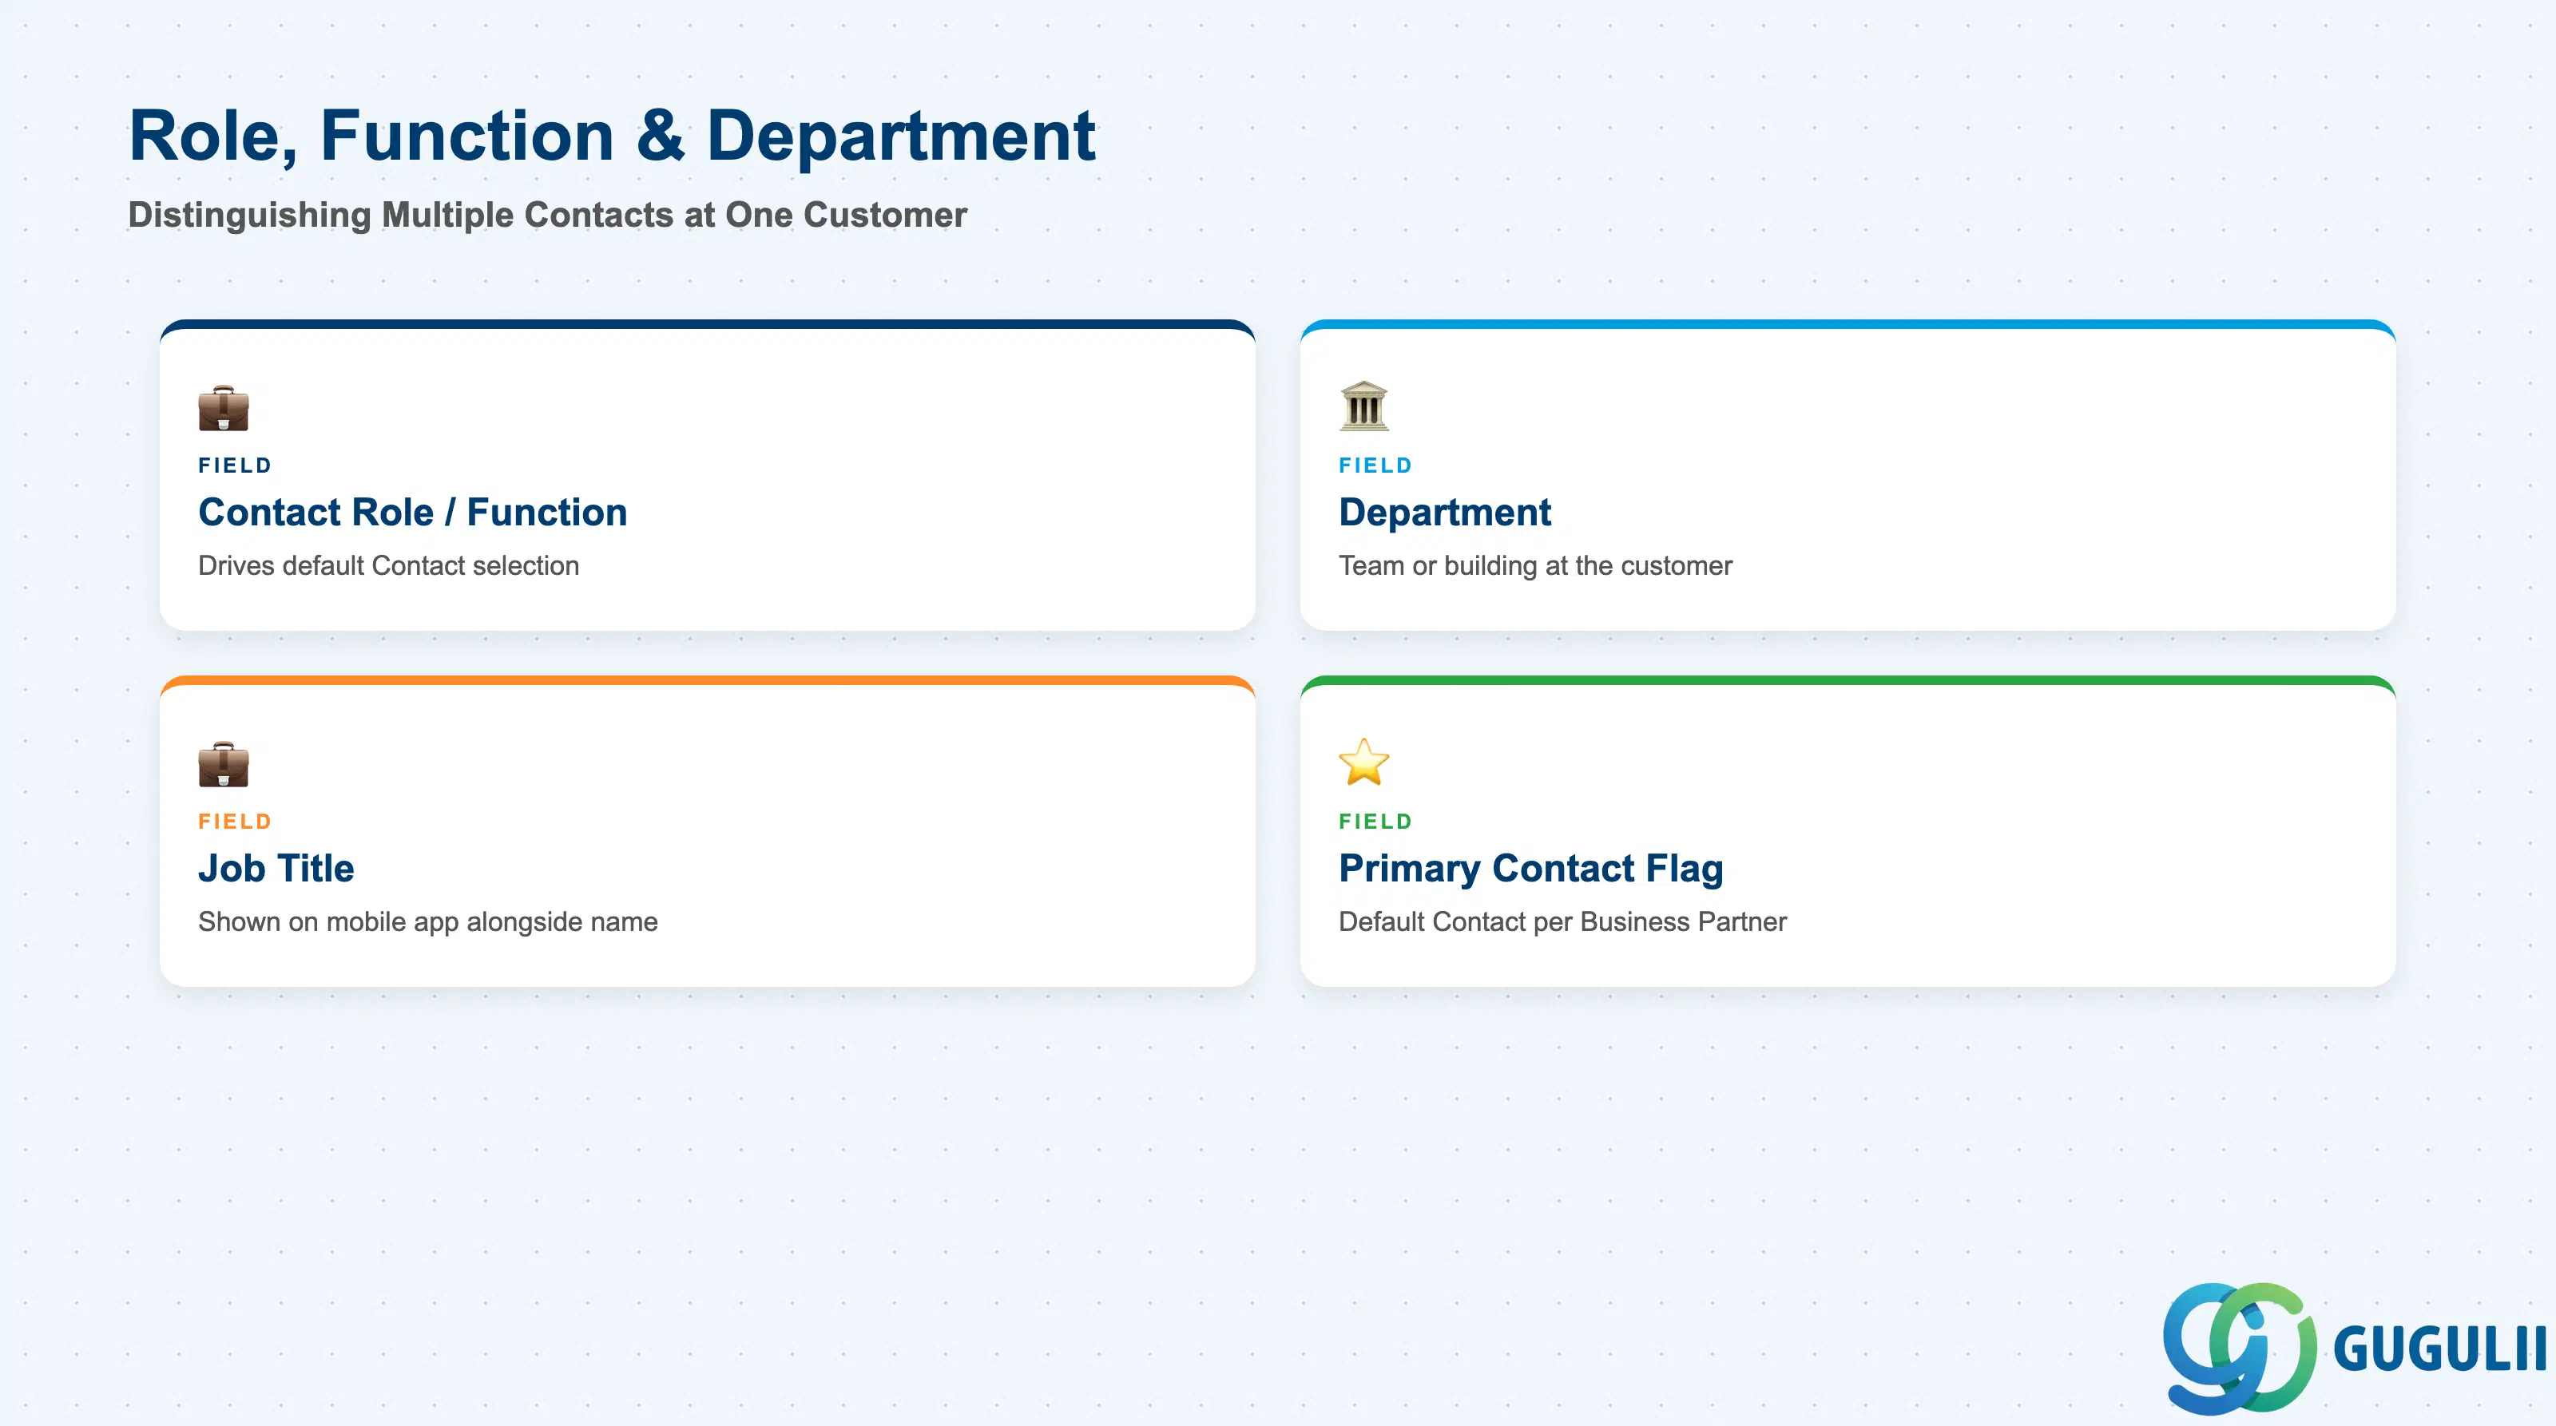Viewport: 2556px width, 1426px height.
Task: Click the bank building icon above Department
Action: [x=1364, y=406]
